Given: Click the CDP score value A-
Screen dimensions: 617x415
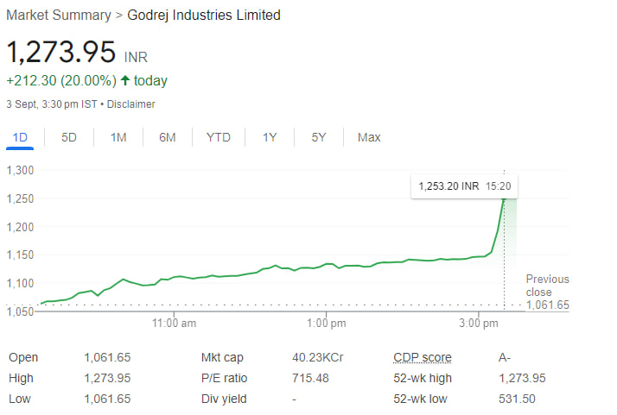Looking at the screenshot, I should 505,357.
